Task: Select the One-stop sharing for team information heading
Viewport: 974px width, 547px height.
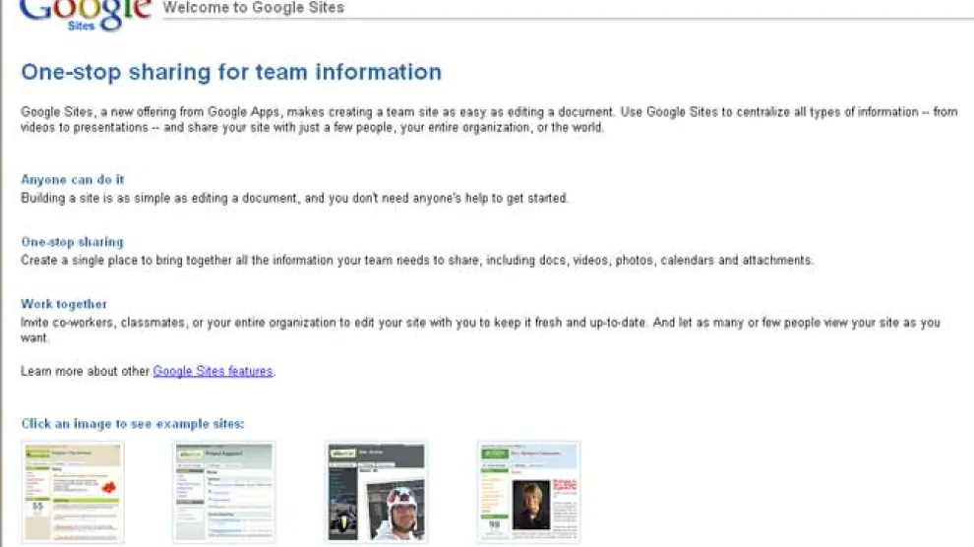Action: pos(231,72)
